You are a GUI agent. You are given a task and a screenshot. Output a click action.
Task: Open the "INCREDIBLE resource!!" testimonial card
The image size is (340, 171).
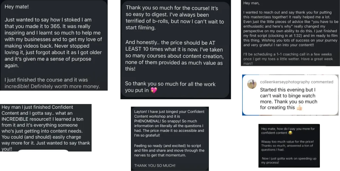pos(46,128)
